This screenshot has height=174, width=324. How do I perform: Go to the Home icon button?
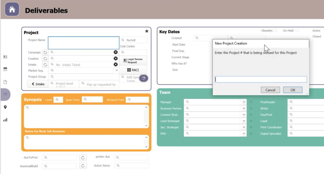pyautogui.click(x=12, y=9)
